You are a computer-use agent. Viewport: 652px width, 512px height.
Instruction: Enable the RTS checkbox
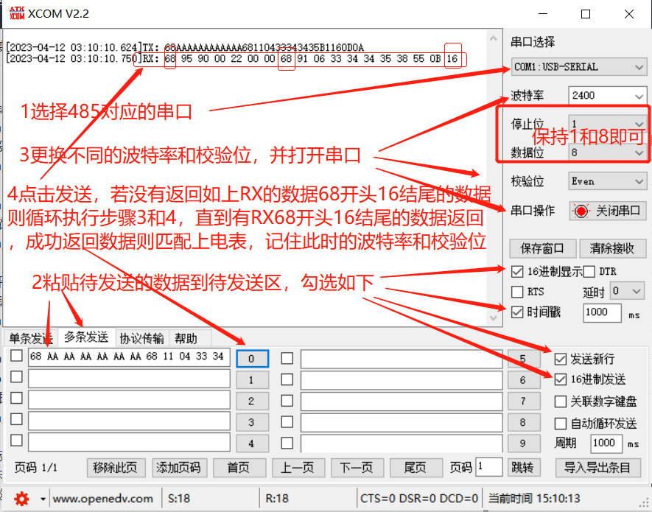pos(516,291)
